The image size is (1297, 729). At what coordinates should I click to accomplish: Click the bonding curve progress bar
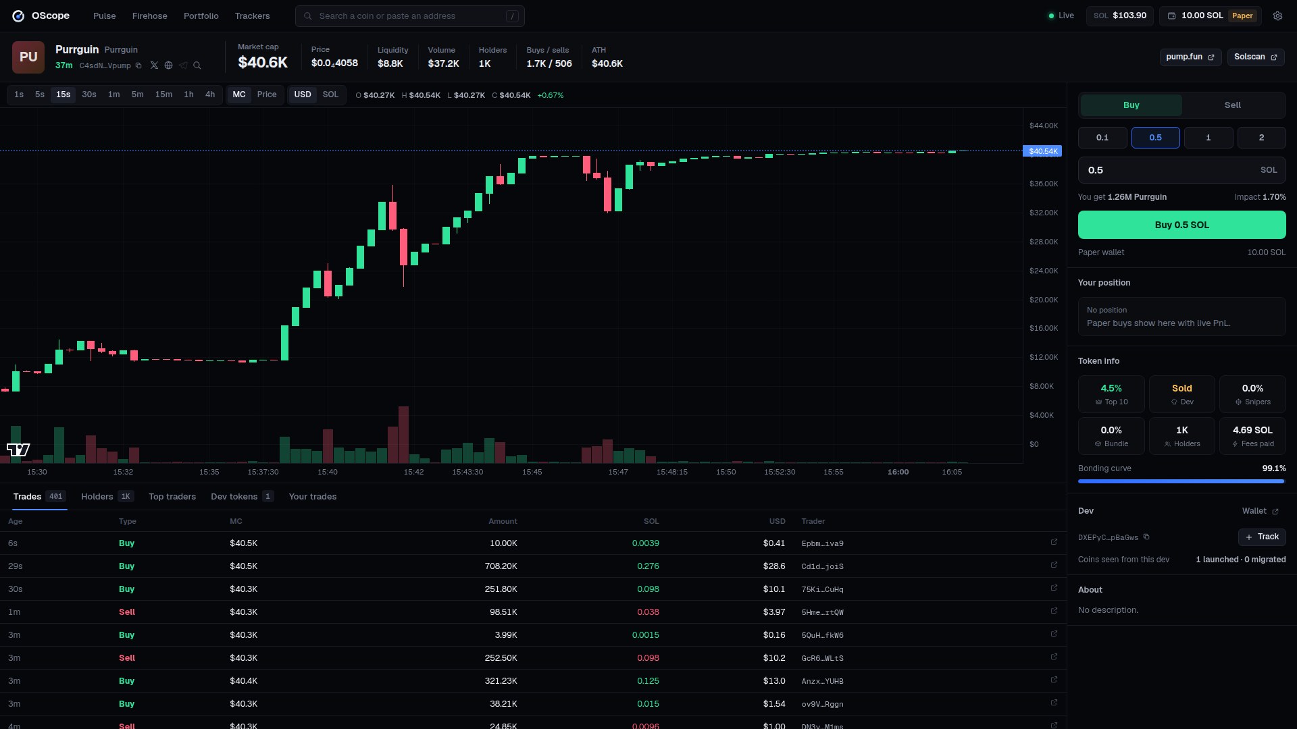coord(1182,481)
